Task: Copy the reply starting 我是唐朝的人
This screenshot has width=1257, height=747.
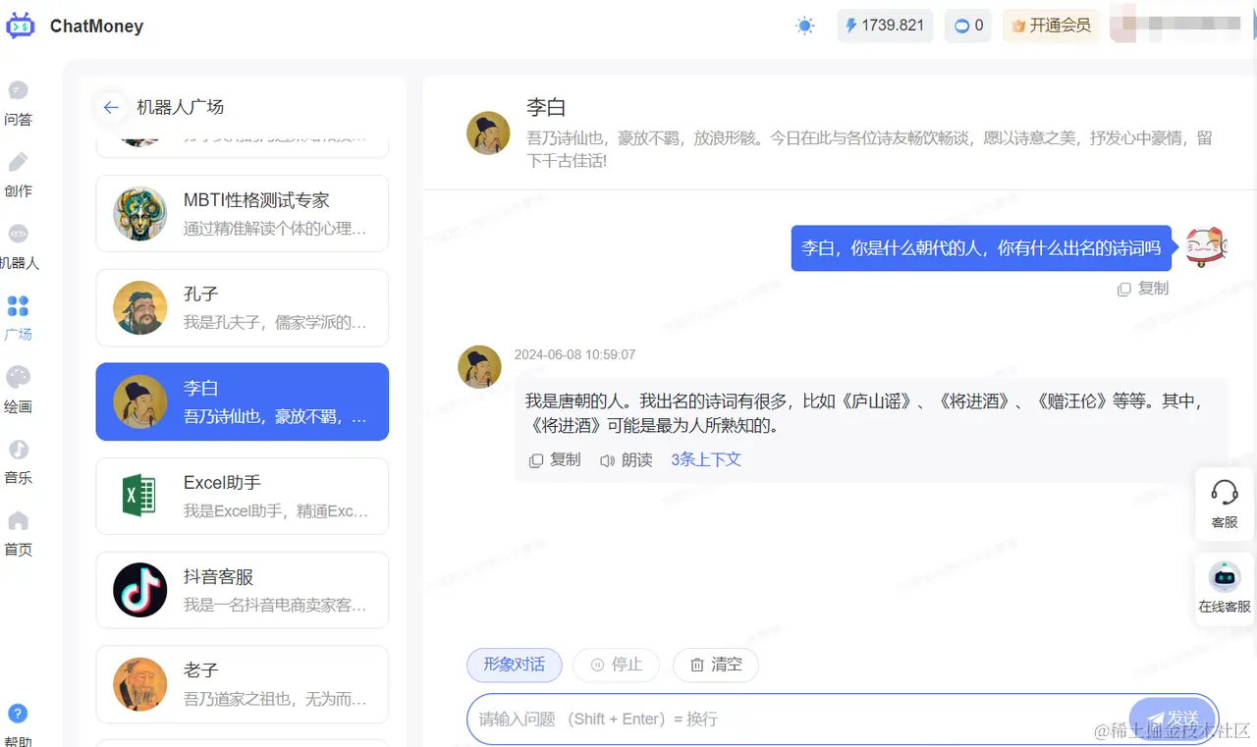Action: point(555,459)
